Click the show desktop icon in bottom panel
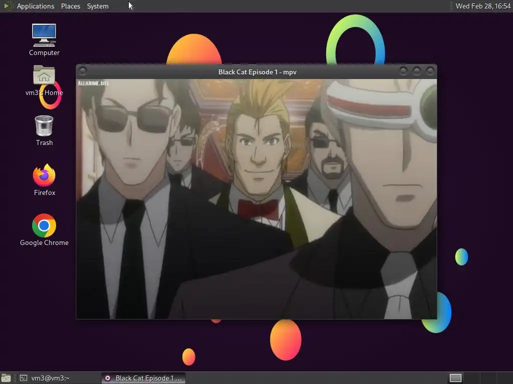The width and height of the screenshot is (513, 384). (6, 378)
